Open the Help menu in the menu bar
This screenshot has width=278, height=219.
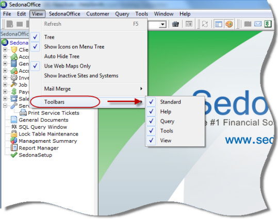point(185,14)
